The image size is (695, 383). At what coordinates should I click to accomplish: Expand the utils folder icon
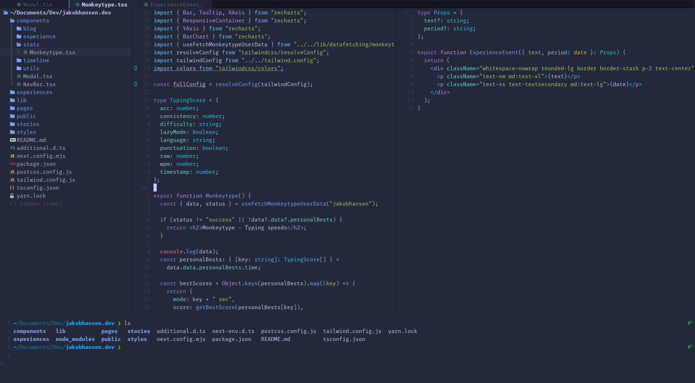click(19, 68)
